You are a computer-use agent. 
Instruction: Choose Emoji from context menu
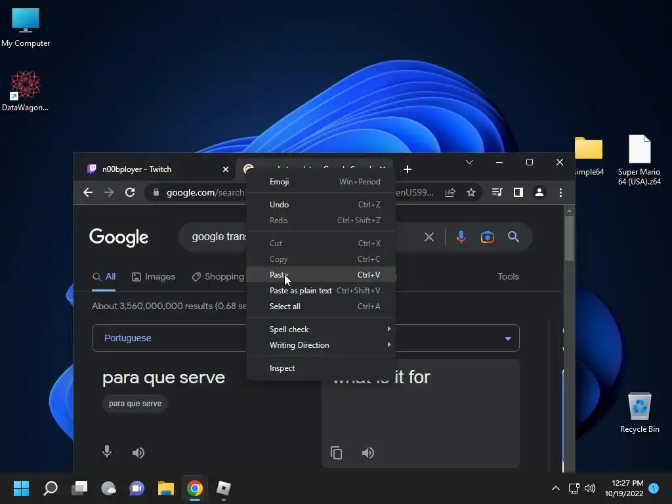321,182
